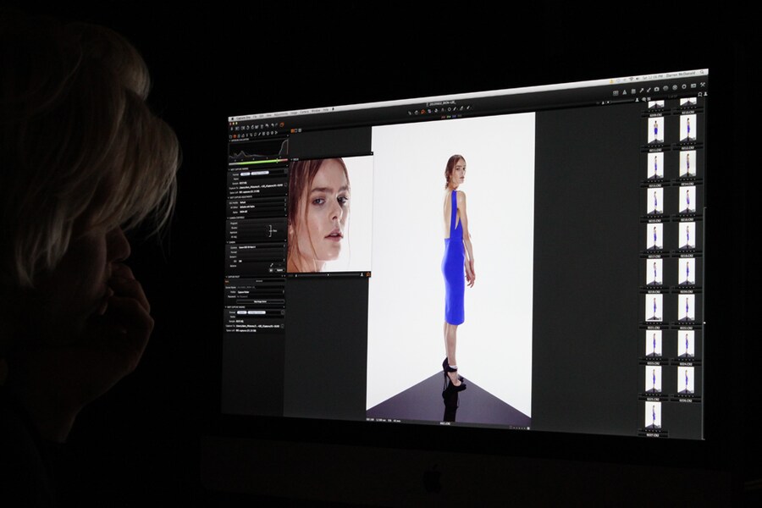
Task: Click the orange icon ending the left toolbar
Action: (x=281, y=125)
